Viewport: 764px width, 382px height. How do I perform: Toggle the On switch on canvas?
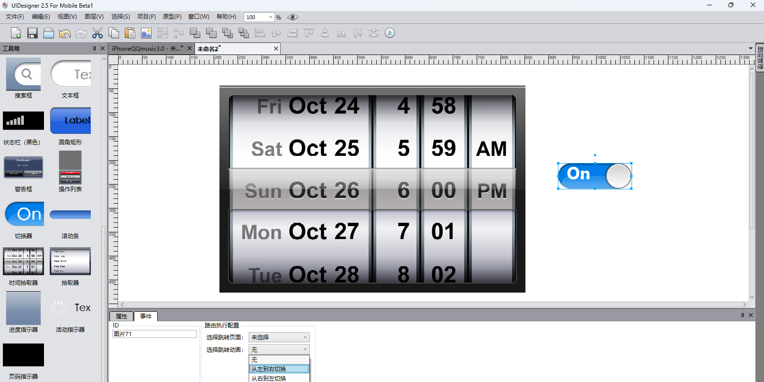coord(595,175)
